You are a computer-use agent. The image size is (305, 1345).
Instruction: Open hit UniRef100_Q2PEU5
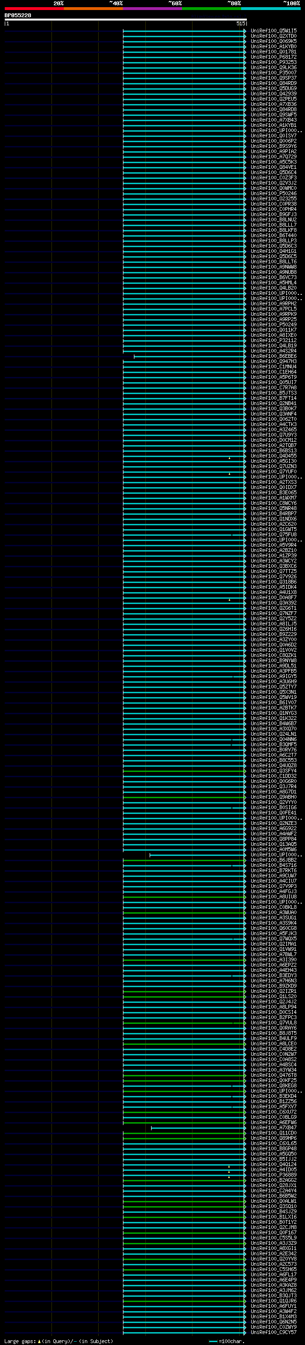[x=274, y=99]
